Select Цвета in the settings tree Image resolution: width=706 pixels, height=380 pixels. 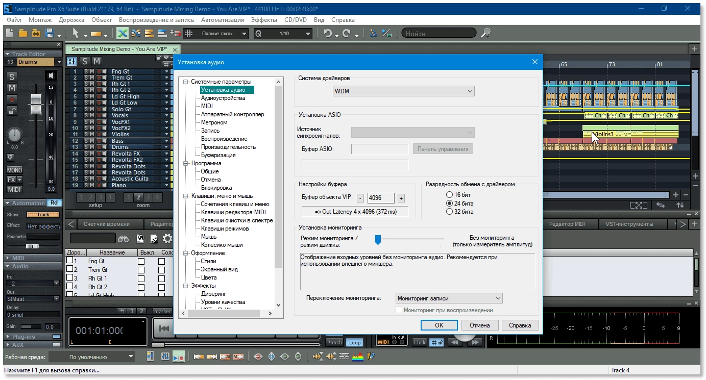209,277
